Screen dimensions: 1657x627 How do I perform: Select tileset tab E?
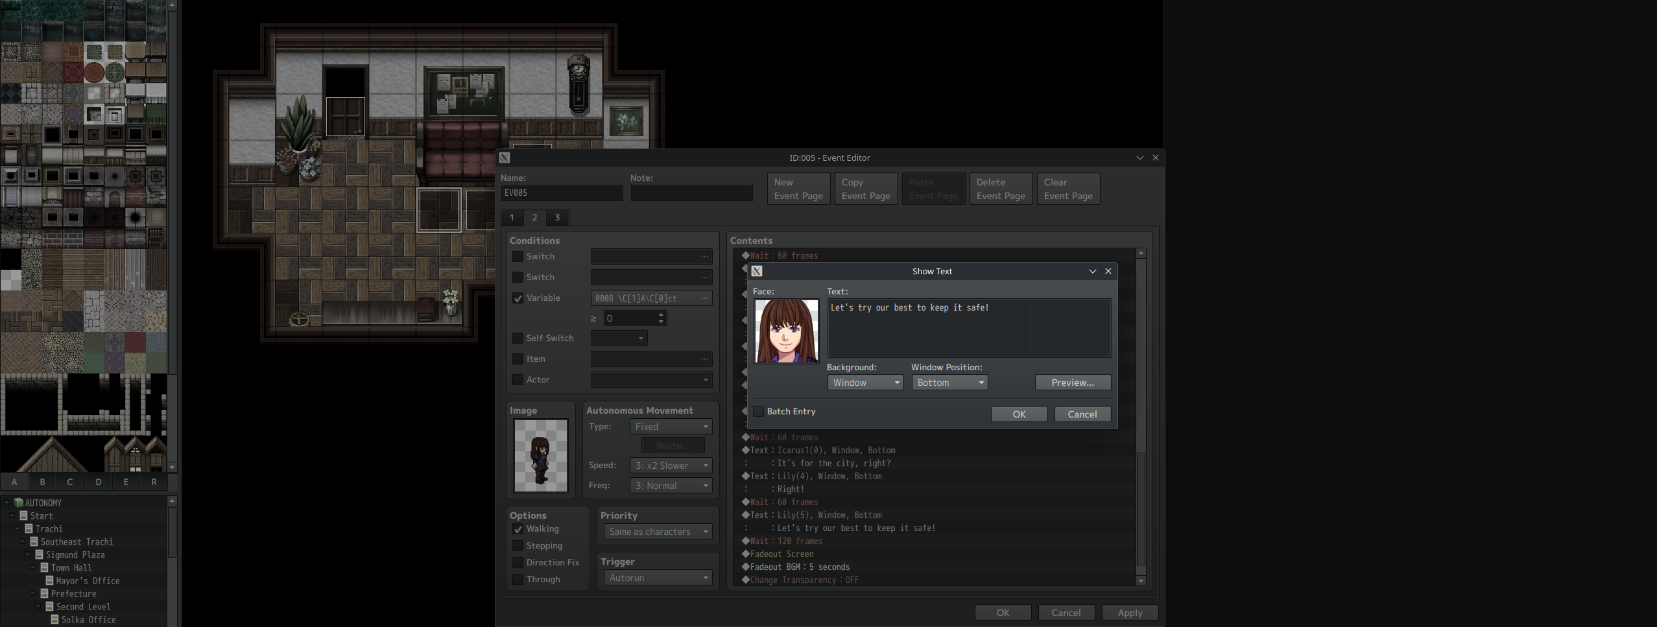(126, 482)
